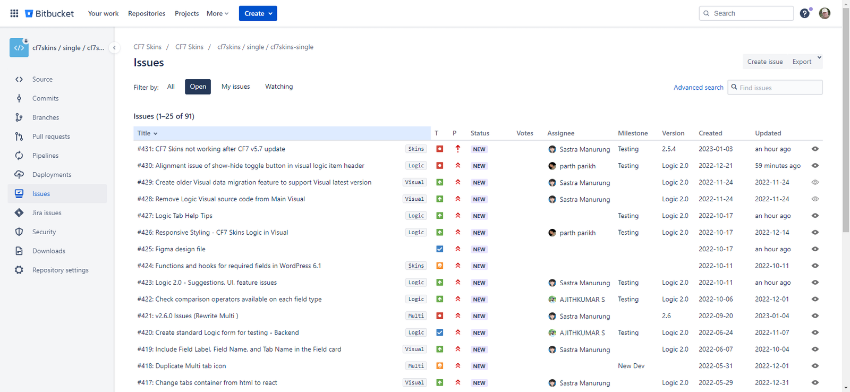Open the help question mark icon

pos(805,13)
